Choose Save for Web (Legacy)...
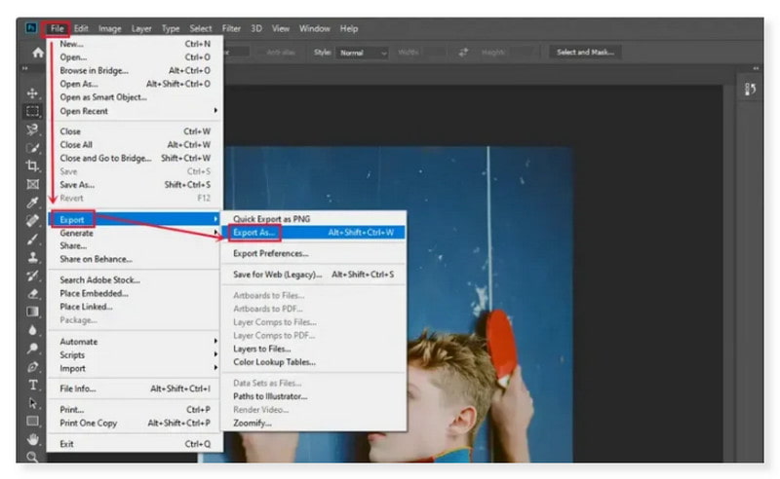The height and width of the screenshot is (479, 780). click(x=313, y=275)
